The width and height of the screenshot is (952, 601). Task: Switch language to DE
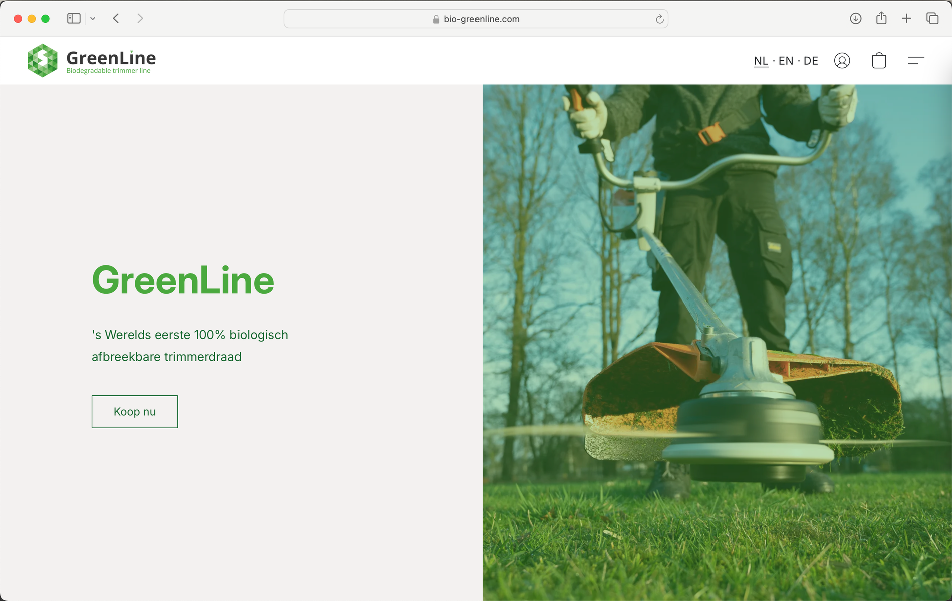click(811, 61)
